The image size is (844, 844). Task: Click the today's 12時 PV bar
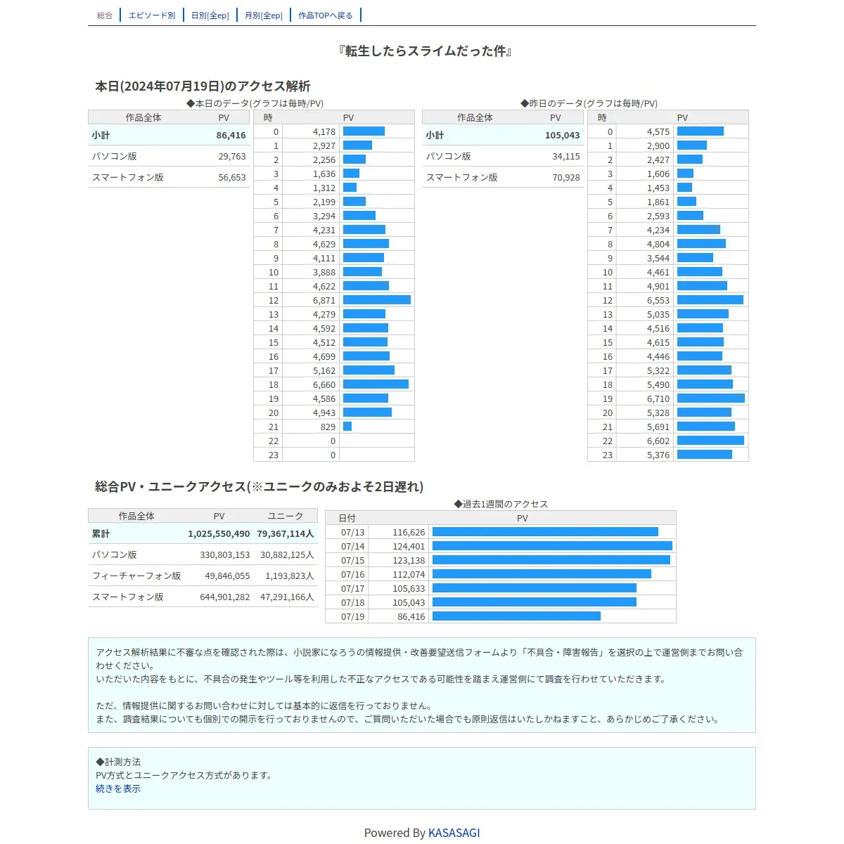point(377,300)
